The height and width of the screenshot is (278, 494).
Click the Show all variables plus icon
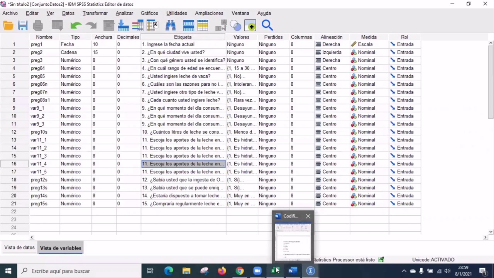250,26
